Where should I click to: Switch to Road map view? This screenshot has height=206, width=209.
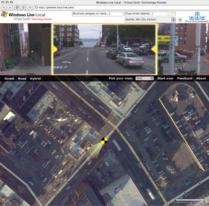pos(22,78)
